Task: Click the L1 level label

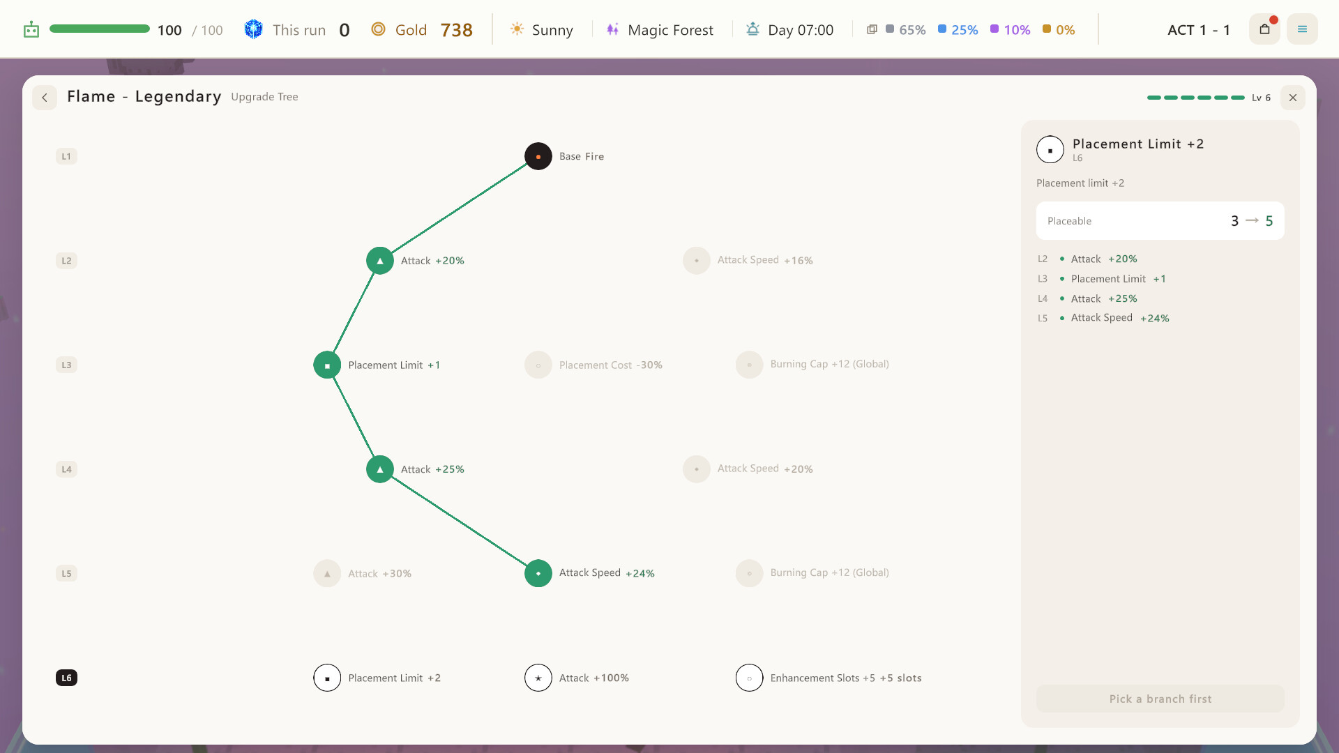Action: 66,156
